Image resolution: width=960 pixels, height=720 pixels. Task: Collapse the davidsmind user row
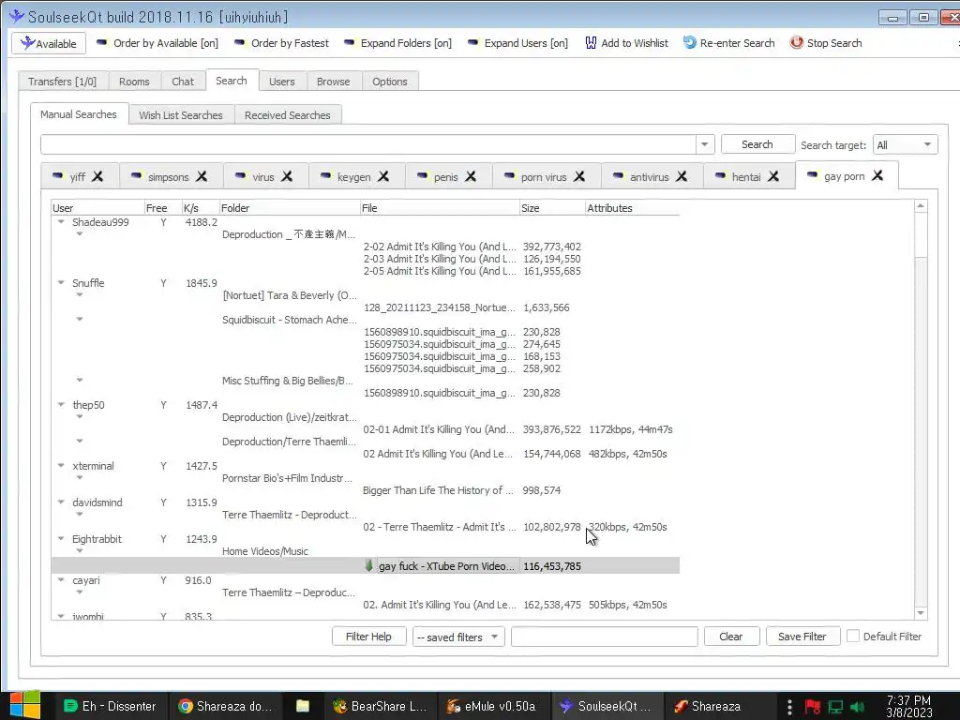[61, 502]
